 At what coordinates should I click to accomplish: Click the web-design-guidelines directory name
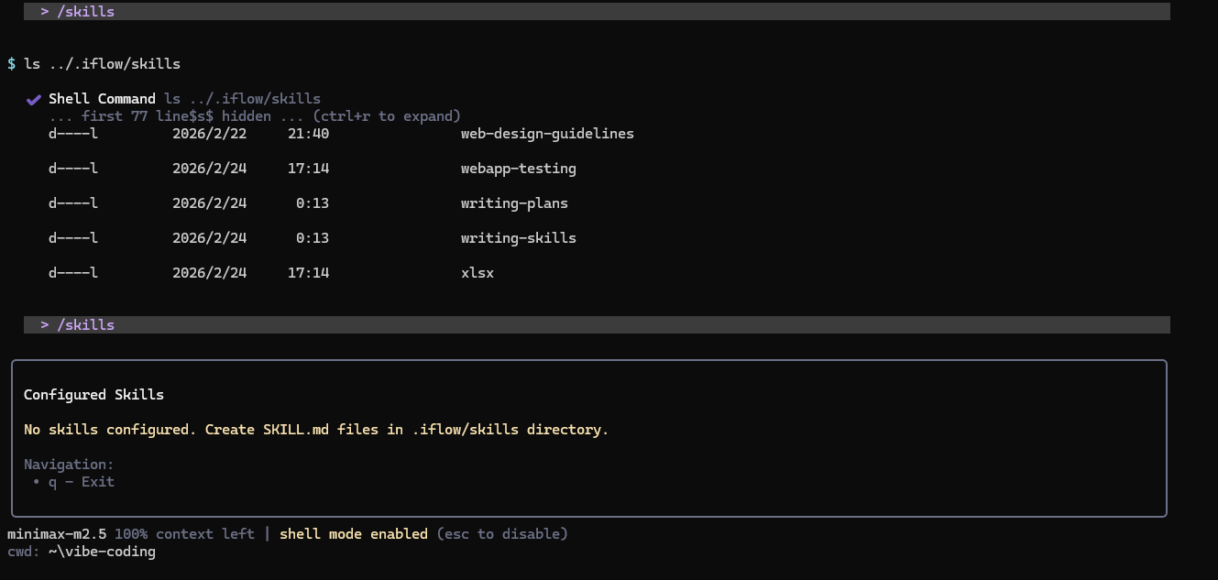click(x=547, y=134)
